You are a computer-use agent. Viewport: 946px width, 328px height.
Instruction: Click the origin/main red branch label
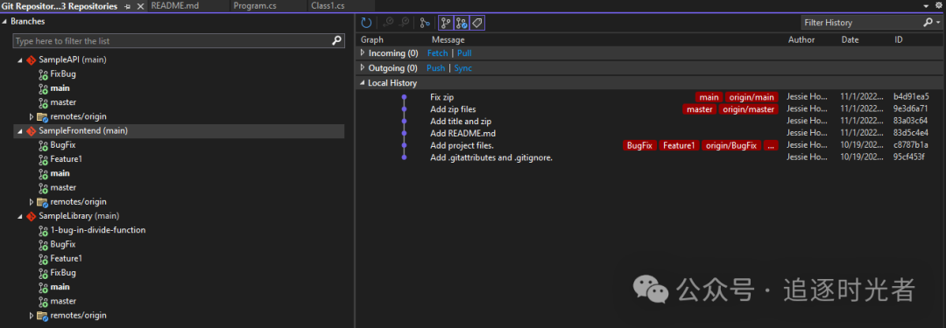point(752,97)
